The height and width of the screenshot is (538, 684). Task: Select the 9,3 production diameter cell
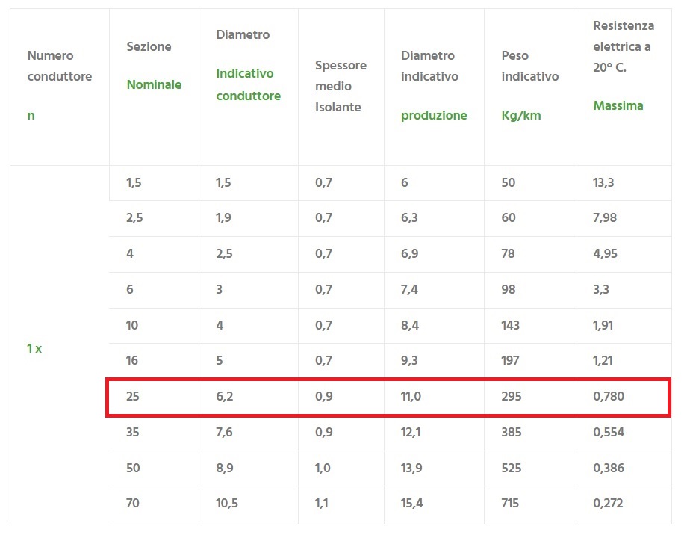coord(409,361)
